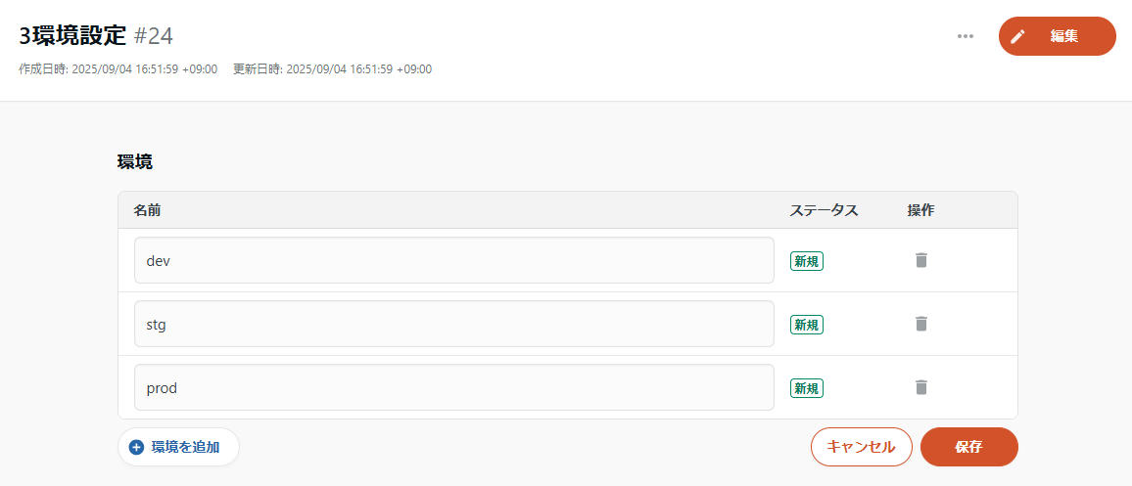Click the 操作 column header
1132x486 pixels.
(x=920, y=210)
